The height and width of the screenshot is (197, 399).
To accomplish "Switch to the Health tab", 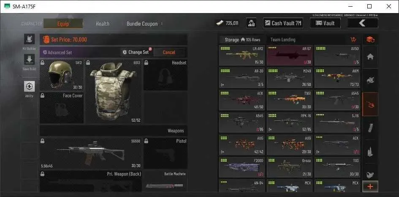I will pyautogui.click(x=103, y=24).
